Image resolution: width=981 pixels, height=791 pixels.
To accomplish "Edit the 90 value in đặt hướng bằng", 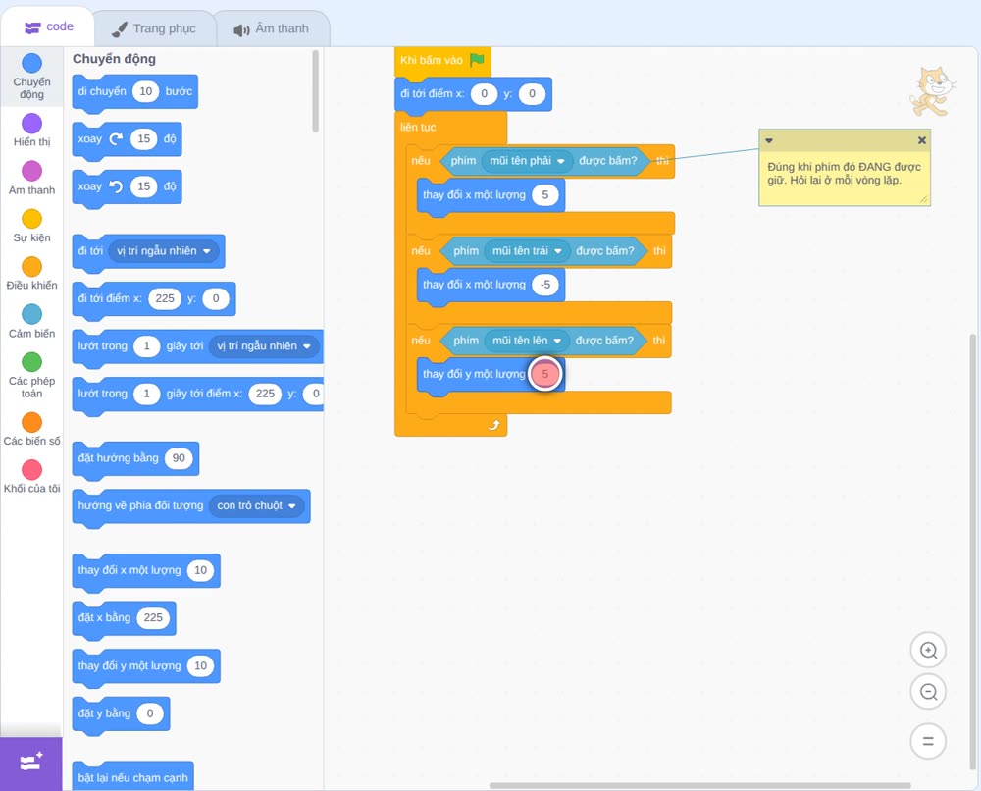I will (179, 458).
